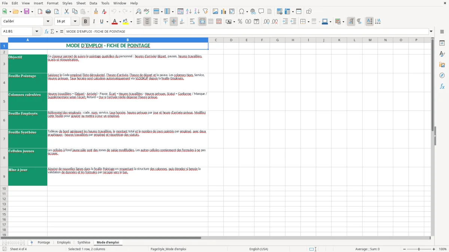Open sidebar Properties panel icon
This screenshot has width=449, height=252.
coord(442,43)
